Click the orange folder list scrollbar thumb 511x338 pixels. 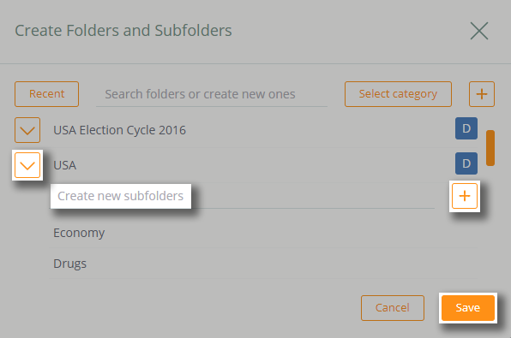pos(490,148)
